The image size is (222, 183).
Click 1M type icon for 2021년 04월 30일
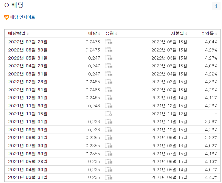(109, 170)
